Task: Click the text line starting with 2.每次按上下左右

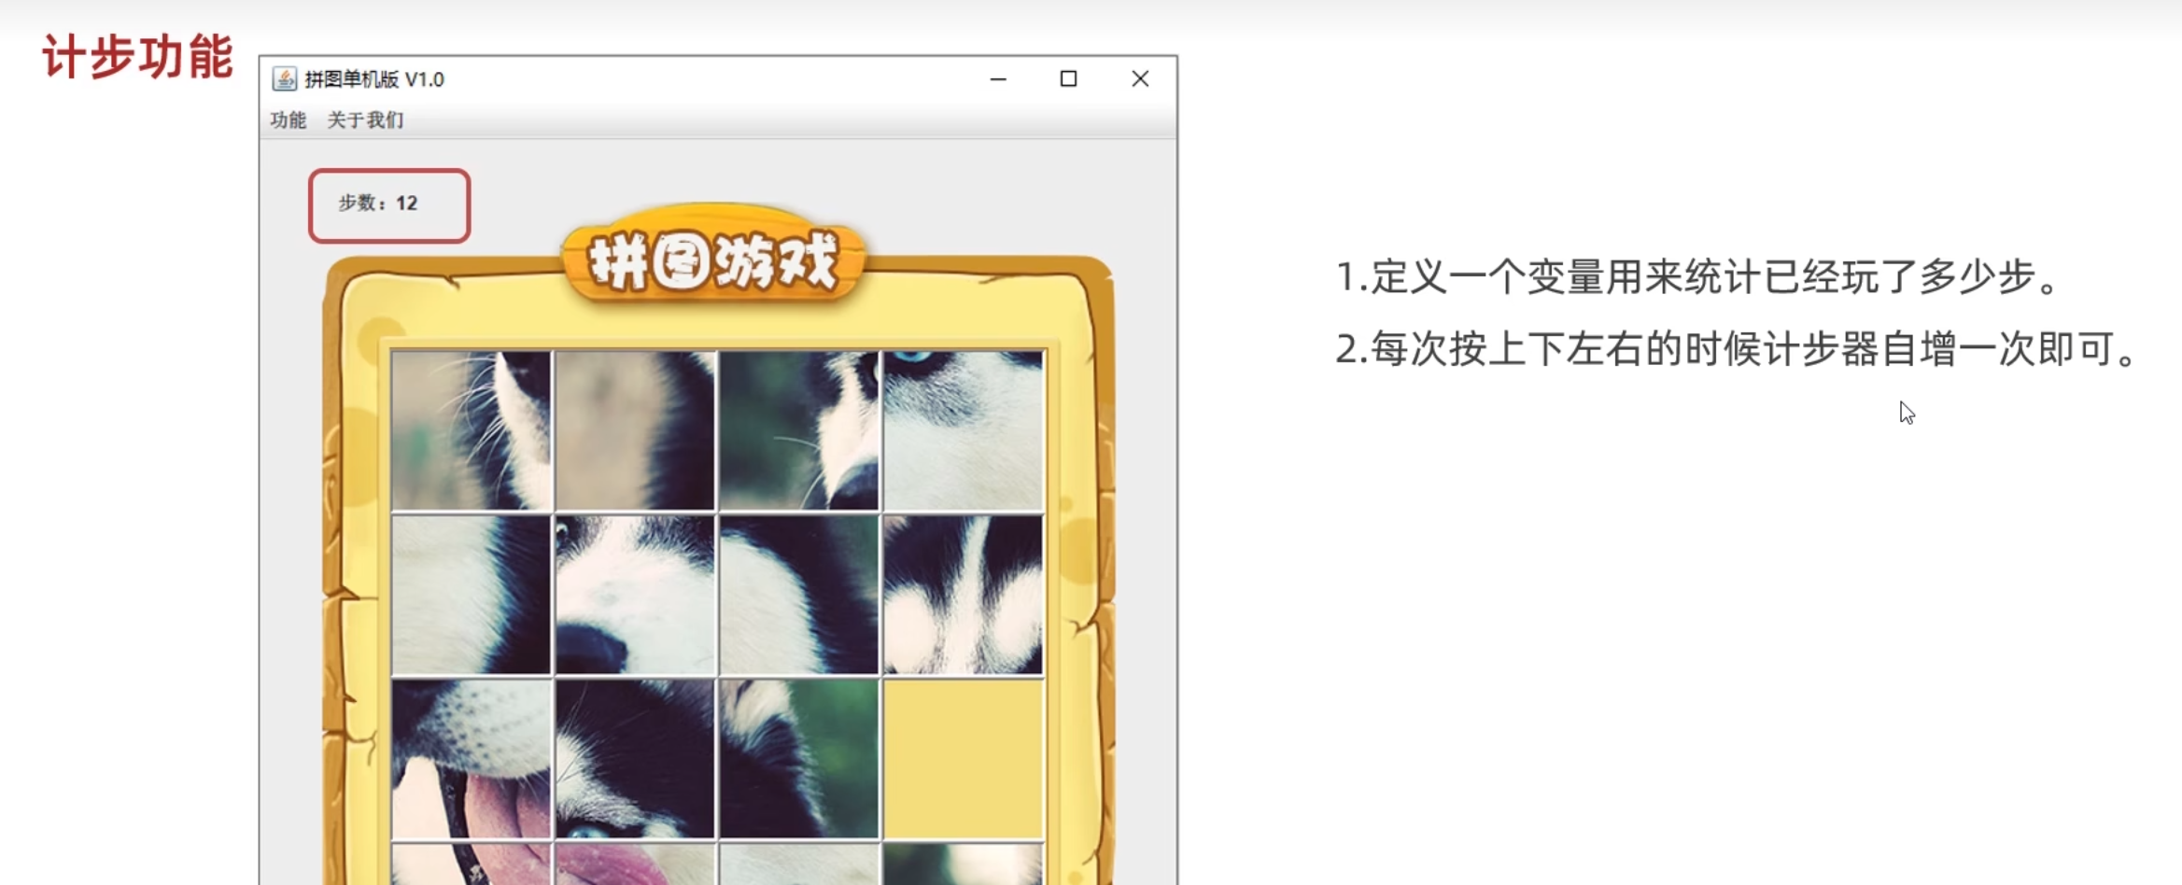Action: pos(1735,349)
